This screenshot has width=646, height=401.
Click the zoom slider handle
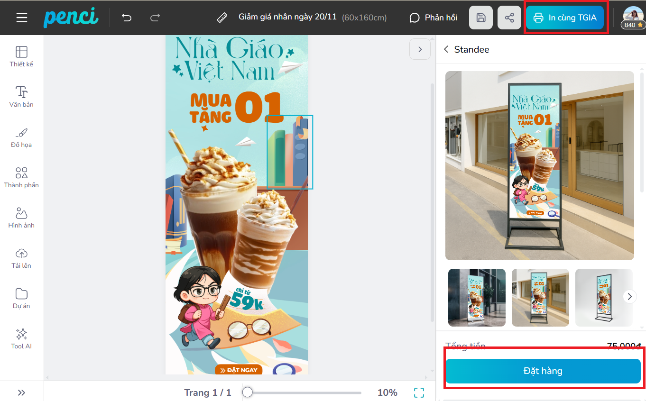click(x=247, y=392)
